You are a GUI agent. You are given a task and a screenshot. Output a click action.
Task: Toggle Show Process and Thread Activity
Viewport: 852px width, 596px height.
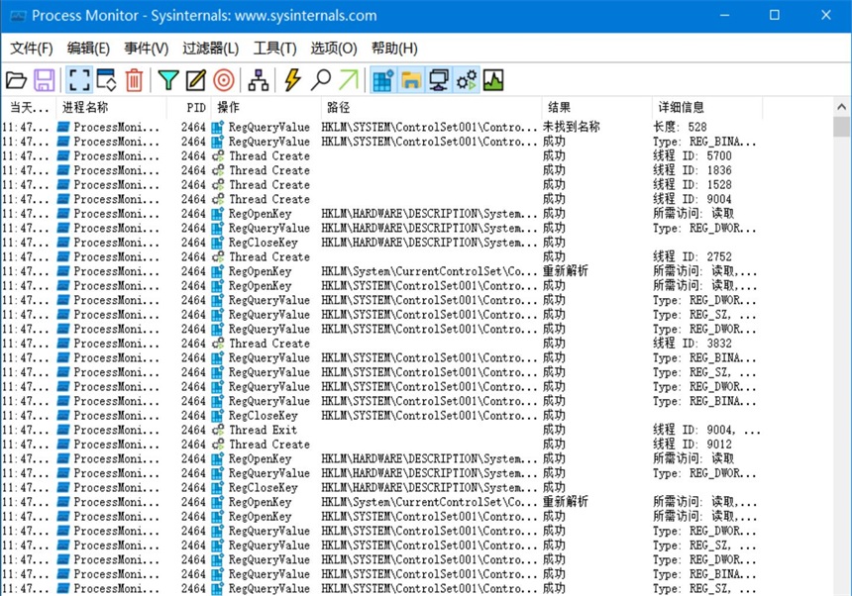point(467,80)
